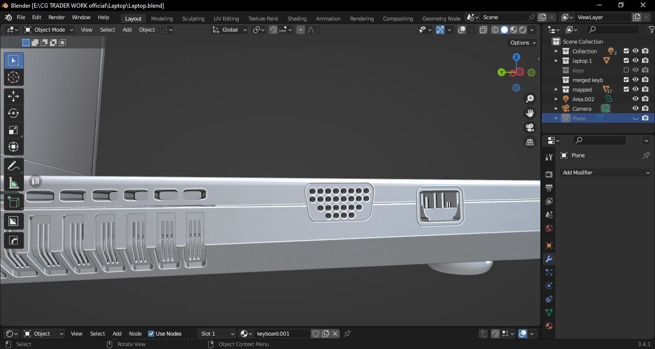
Task: Click the viewport zoom magnifier icon
Action: [530, 99]
